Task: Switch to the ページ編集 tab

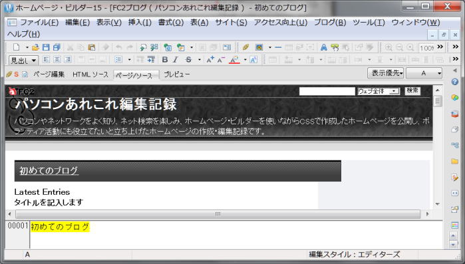Action: pos(49,74)
